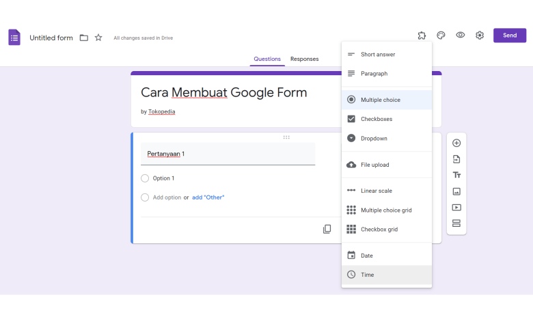Viewport: 533px width, 328px height.
Task: Choose Dropdown question type
Action: point(387,138)
